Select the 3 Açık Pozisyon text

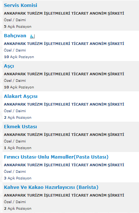(18, 178)
